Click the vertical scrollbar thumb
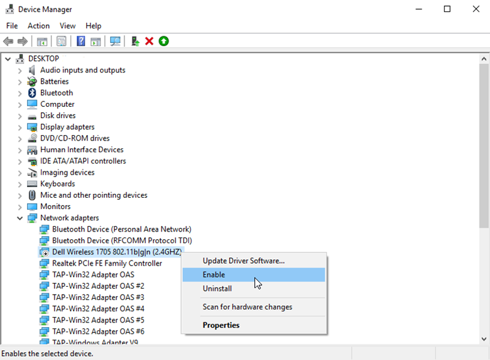Screen dimensions: 490x360 point(484,146)
